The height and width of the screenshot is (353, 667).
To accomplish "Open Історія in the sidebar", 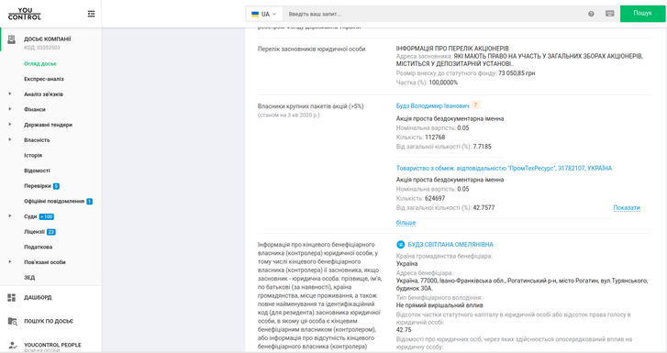I will coord(33,156).
